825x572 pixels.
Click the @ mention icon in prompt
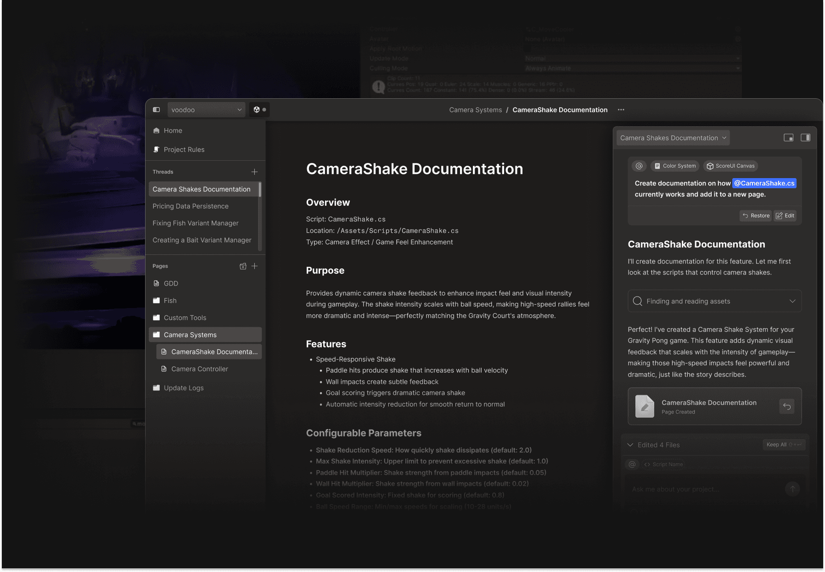(639, 166)
